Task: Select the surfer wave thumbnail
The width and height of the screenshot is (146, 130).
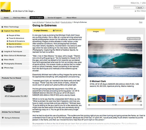Action: point(92,98)
